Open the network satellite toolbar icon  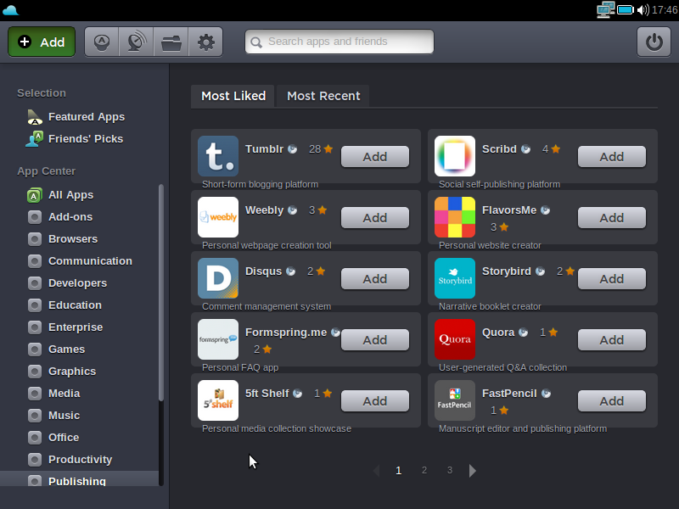(x=136, y=42)
